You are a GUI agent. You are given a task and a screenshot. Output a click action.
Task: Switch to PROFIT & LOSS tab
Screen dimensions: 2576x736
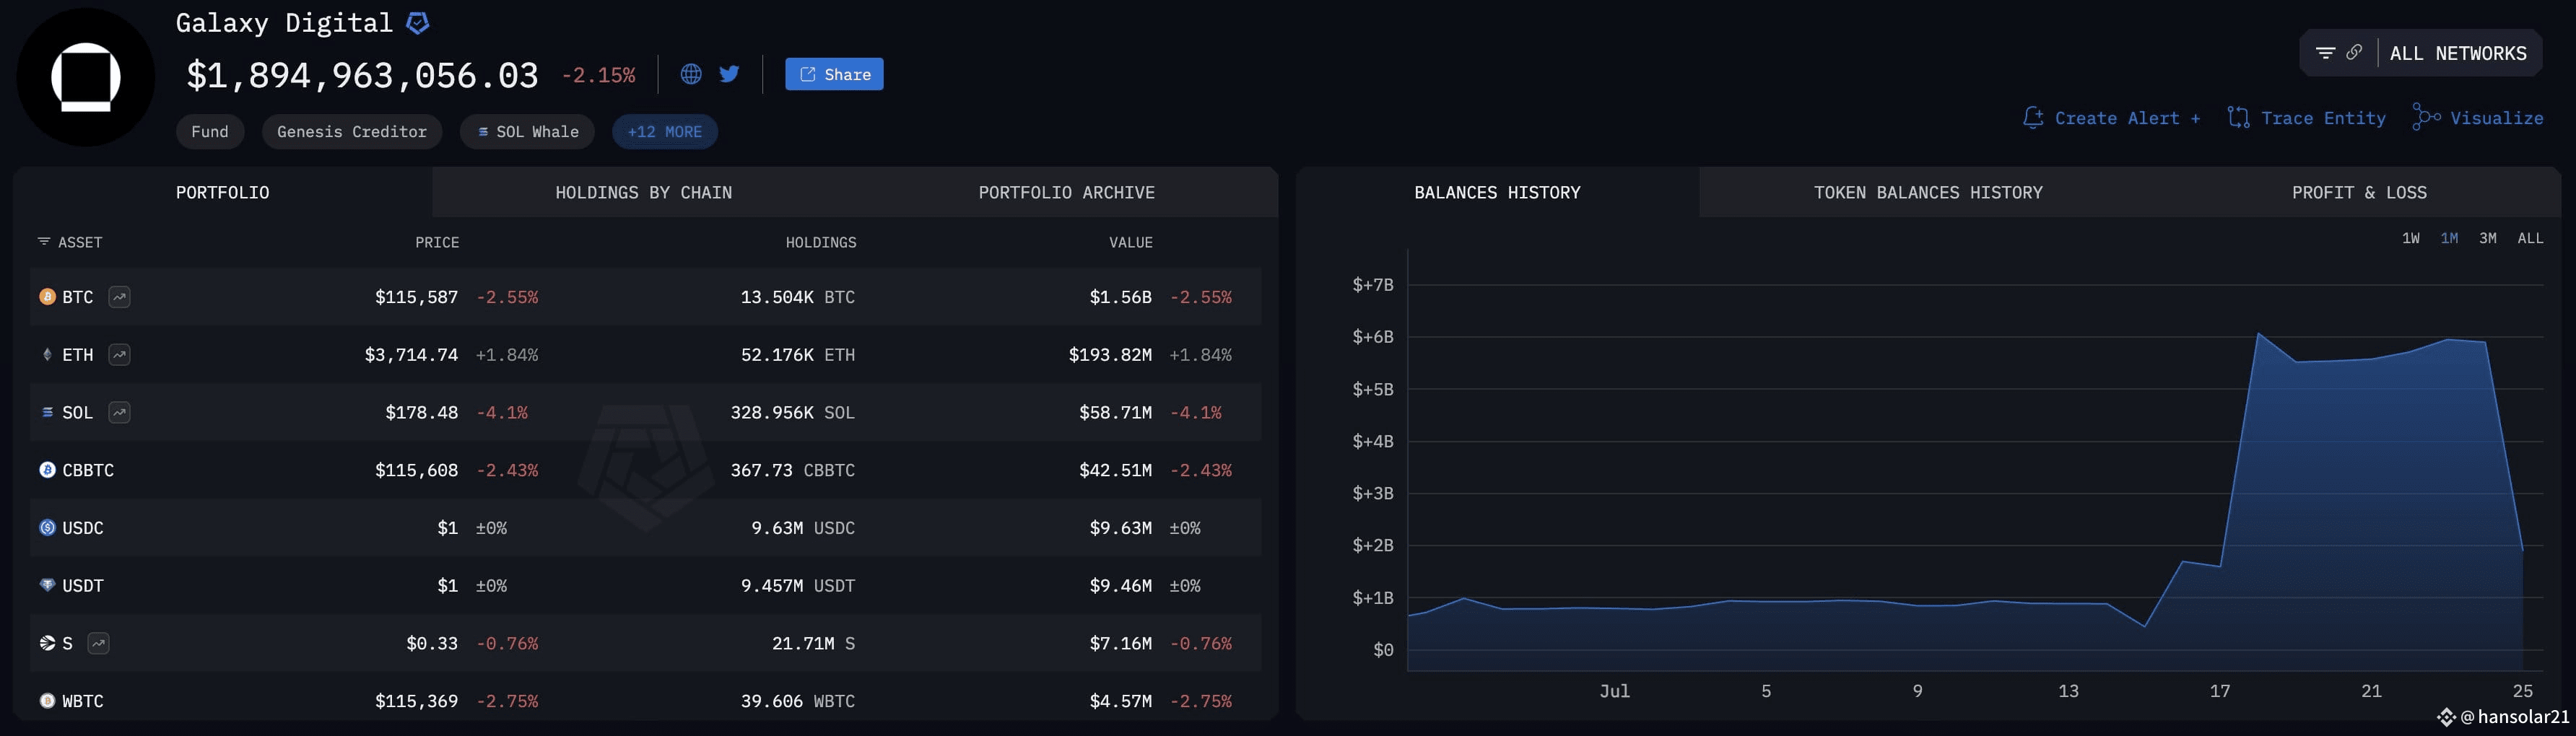[2359, 193]
